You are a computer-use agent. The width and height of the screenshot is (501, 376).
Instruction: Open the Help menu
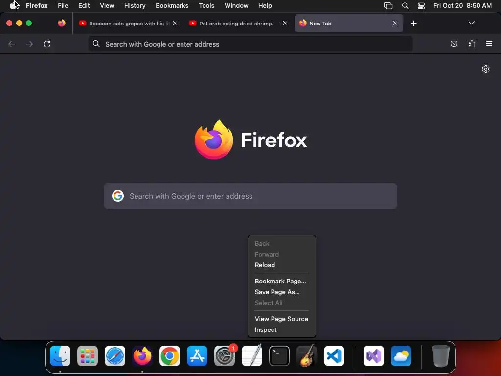click(x=265, y=5)
